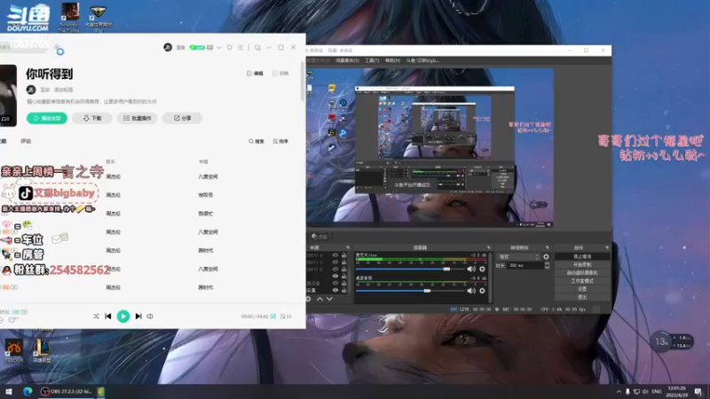710x399 pixels.
Task: Mute the 麦克风/Aux speaker icon
Action: coord(471,269)
